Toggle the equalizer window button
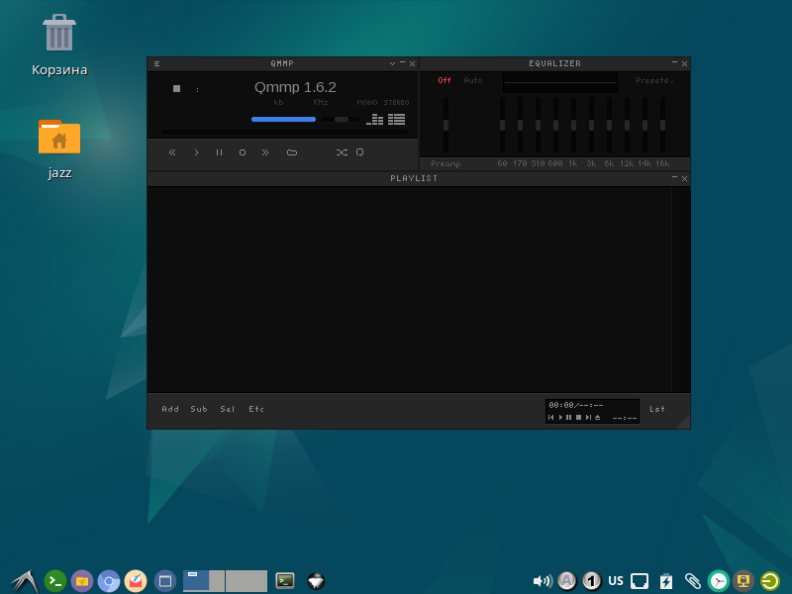The height and width of the screenshot is (594, 792). [x=375, y=119]
